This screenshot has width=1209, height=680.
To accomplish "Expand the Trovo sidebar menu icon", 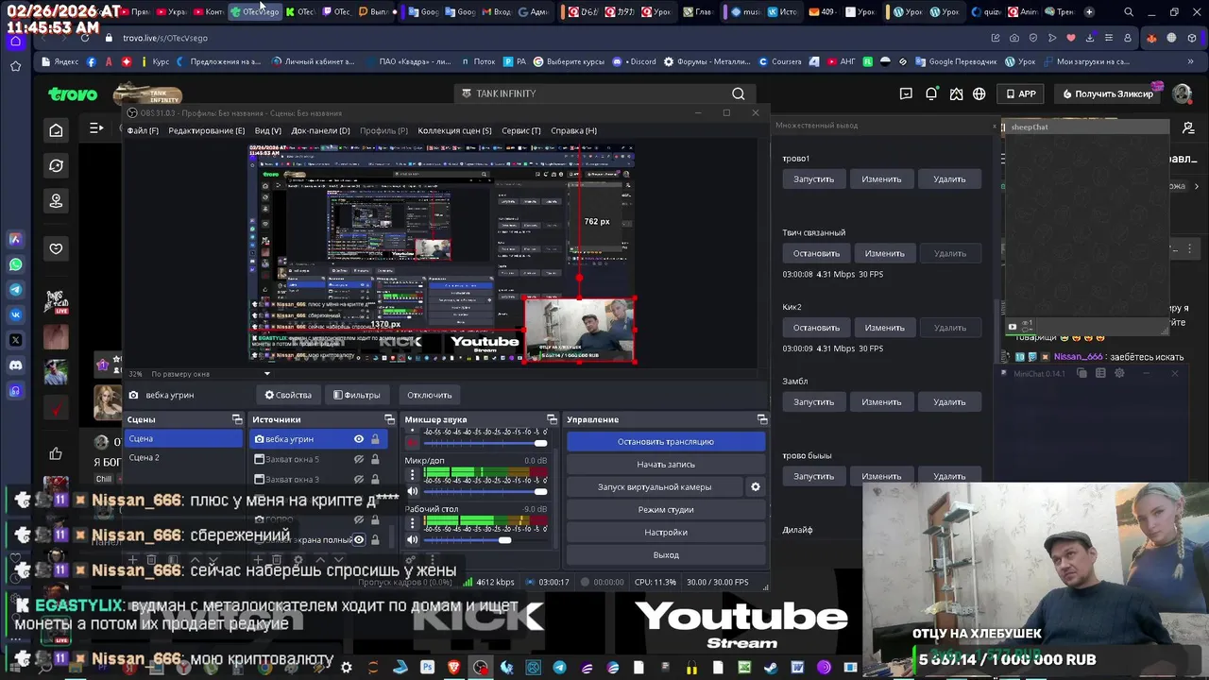I will [96, 127].
